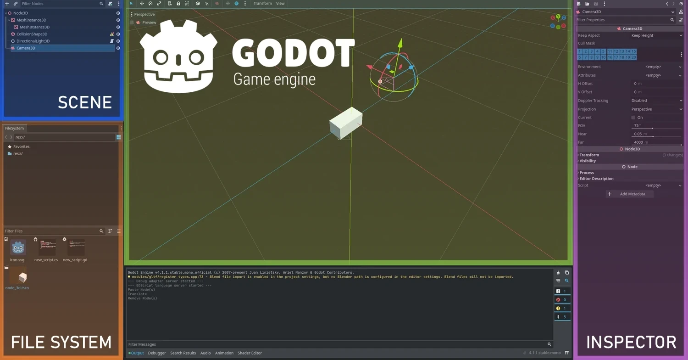The image size is (688, 360).
Task: Toggle error messages filter showing 0
Action: pos(562,299)
